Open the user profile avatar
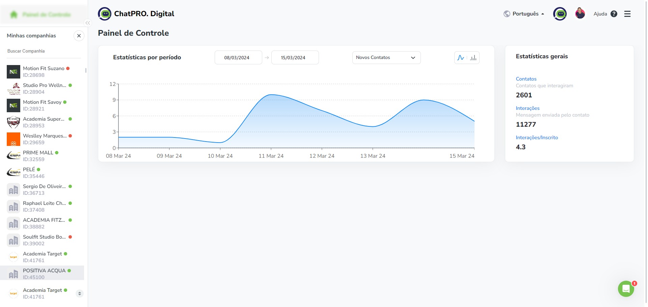The width and height of the screenshot is (648, 307). [580, 13]
